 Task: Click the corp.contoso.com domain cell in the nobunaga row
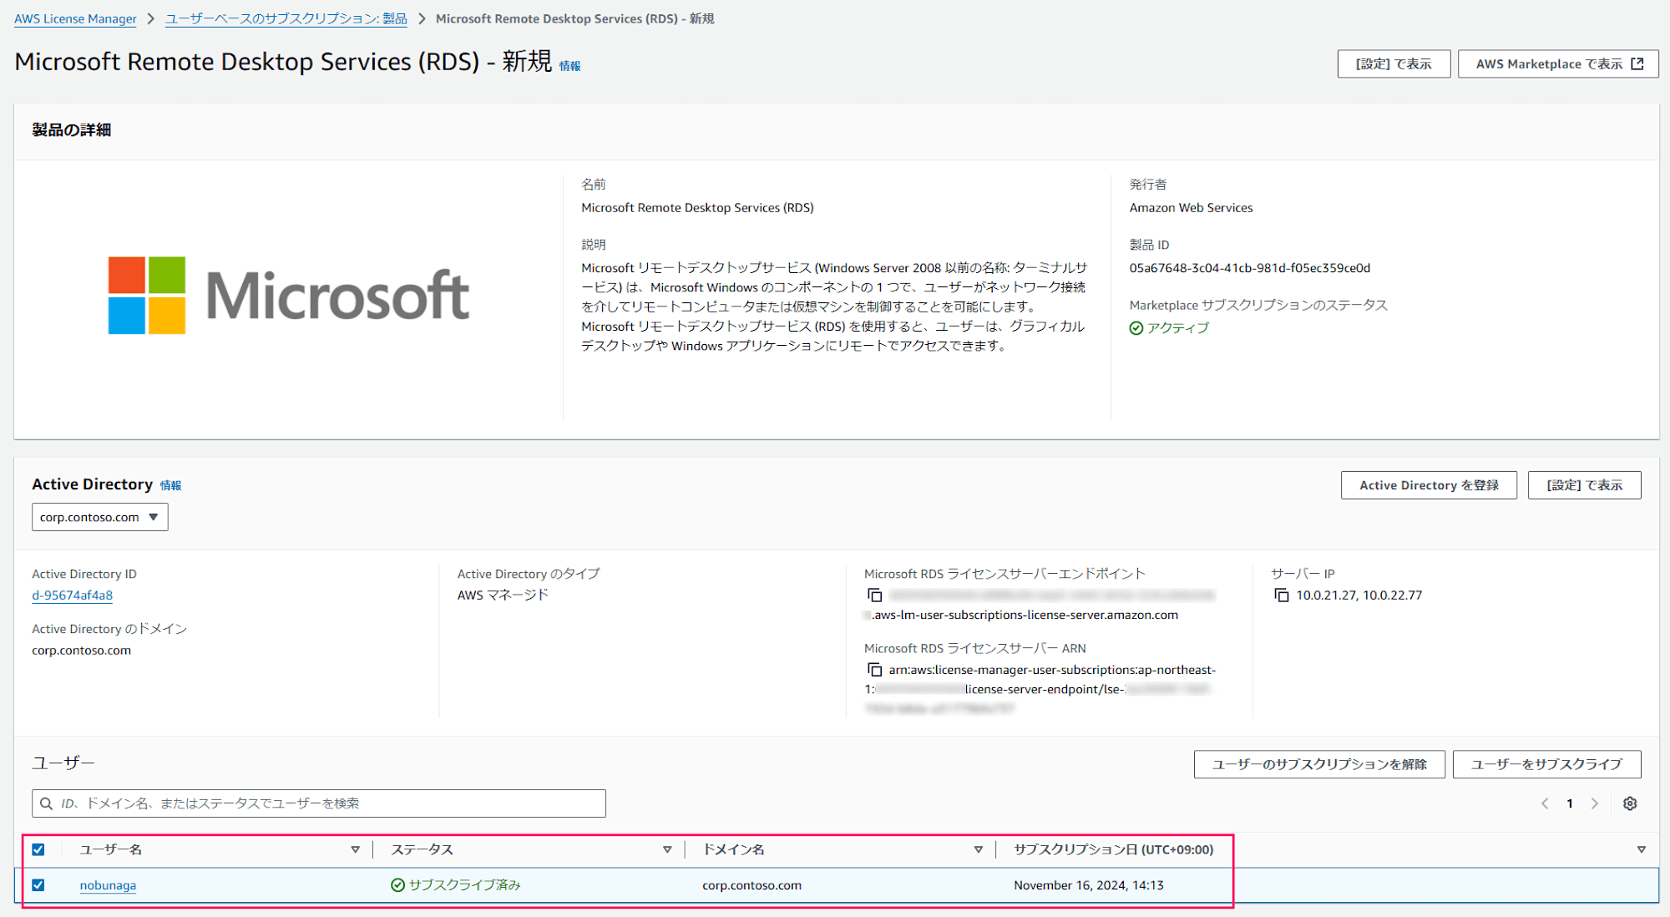coord(751,885)
